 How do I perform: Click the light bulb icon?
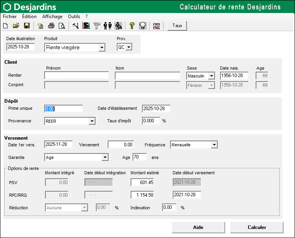coord(142,26)
